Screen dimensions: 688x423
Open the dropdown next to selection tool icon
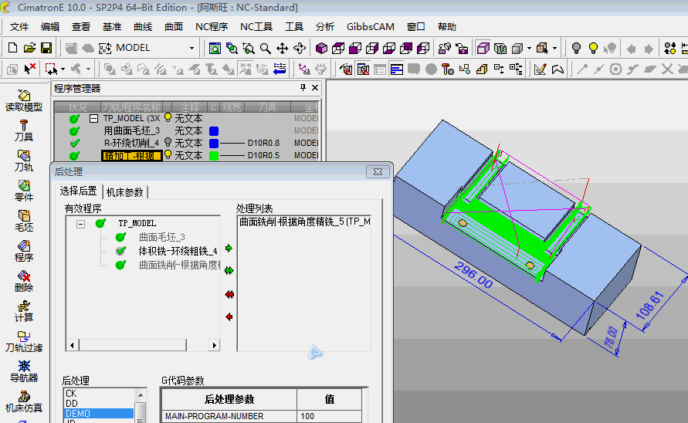[x=63, y=69]
